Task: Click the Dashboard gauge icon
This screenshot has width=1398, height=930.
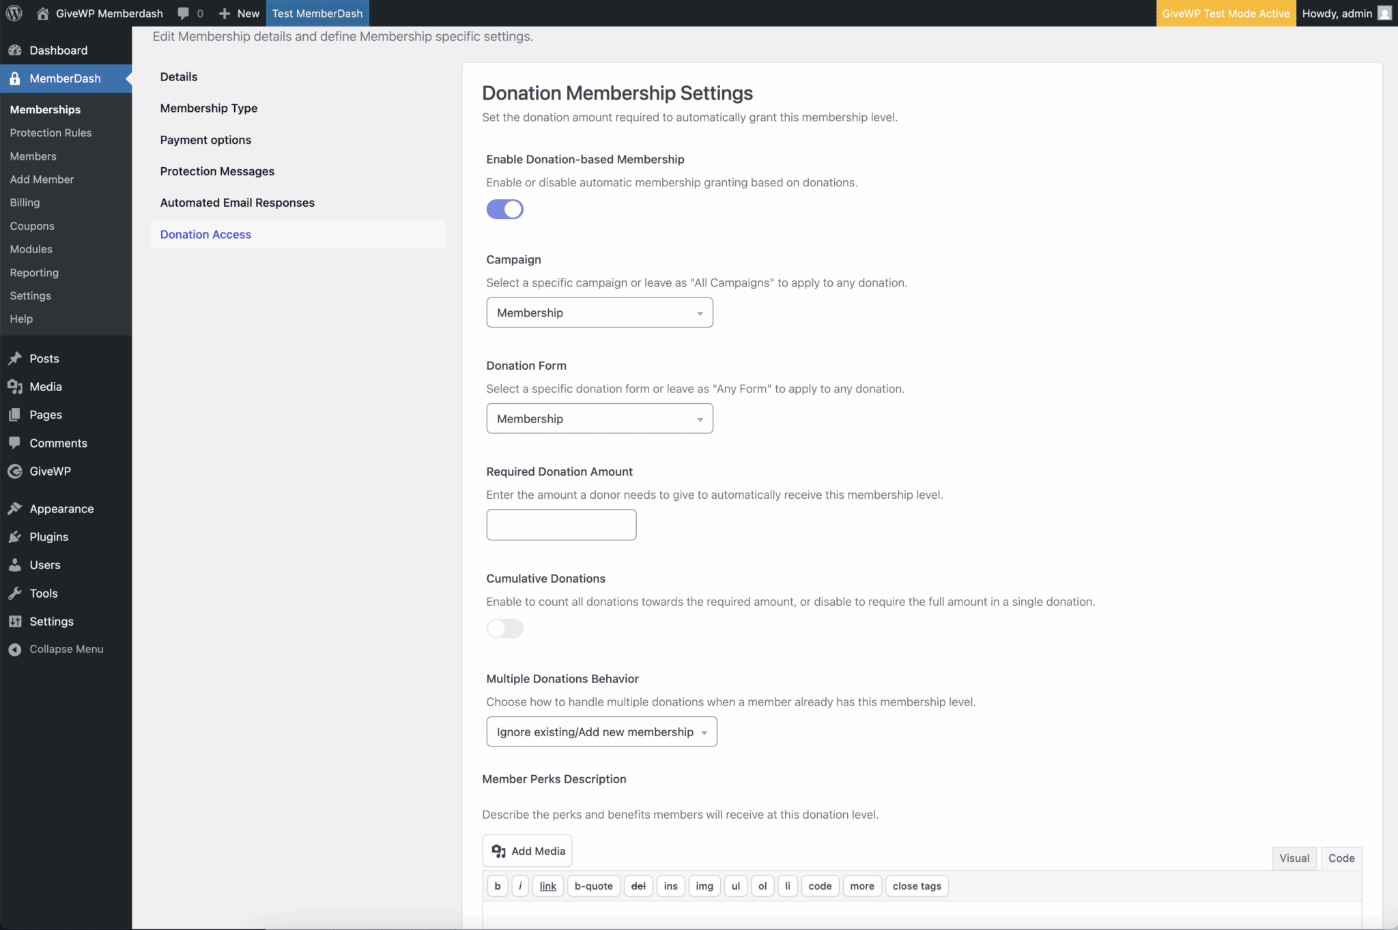Action: pos(15,50)
